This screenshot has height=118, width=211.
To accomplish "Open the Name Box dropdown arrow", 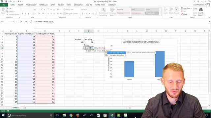I will click(13, 22).
